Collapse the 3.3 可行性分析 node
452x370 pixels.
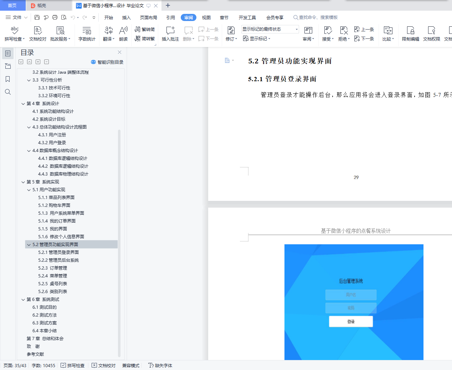coord(29,80)
